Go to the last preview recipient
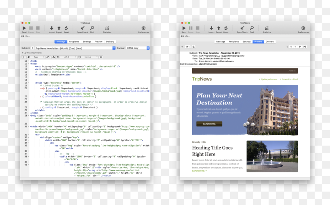 click(x=305, y=47)
